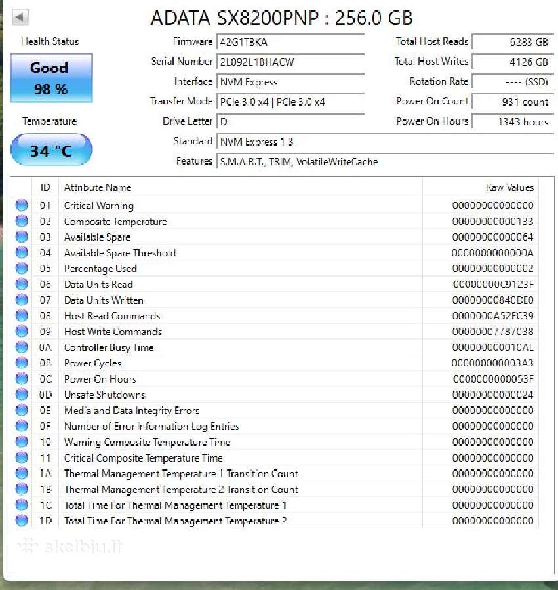Click the status orb for Power Cycles
Viewport: 558px width, 590px height.
pos(22,363)
